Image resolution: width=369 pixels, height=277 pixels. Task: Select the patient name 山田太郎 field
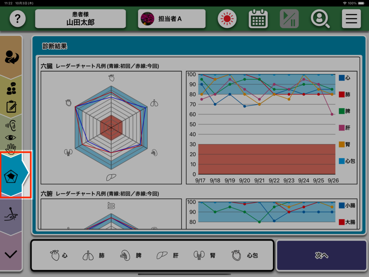pyautogui.click(x=80, y=19)
